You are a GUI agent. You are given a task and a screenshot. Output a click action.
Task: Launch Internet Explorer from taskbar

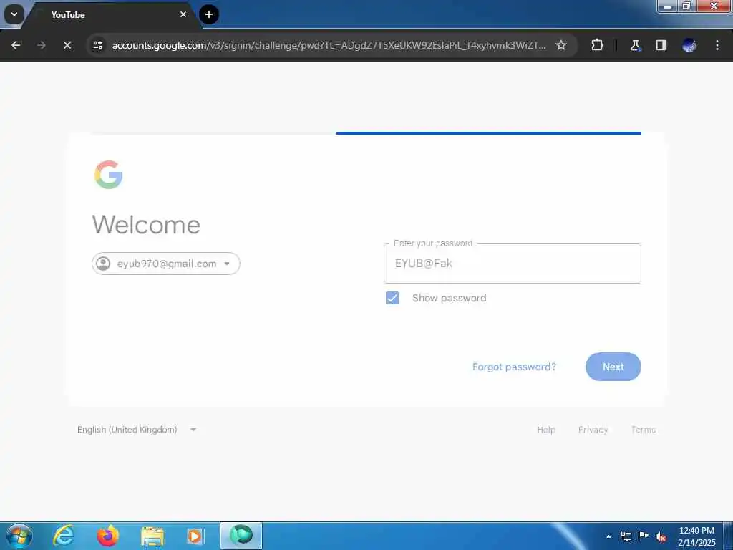tap(64, 536)
